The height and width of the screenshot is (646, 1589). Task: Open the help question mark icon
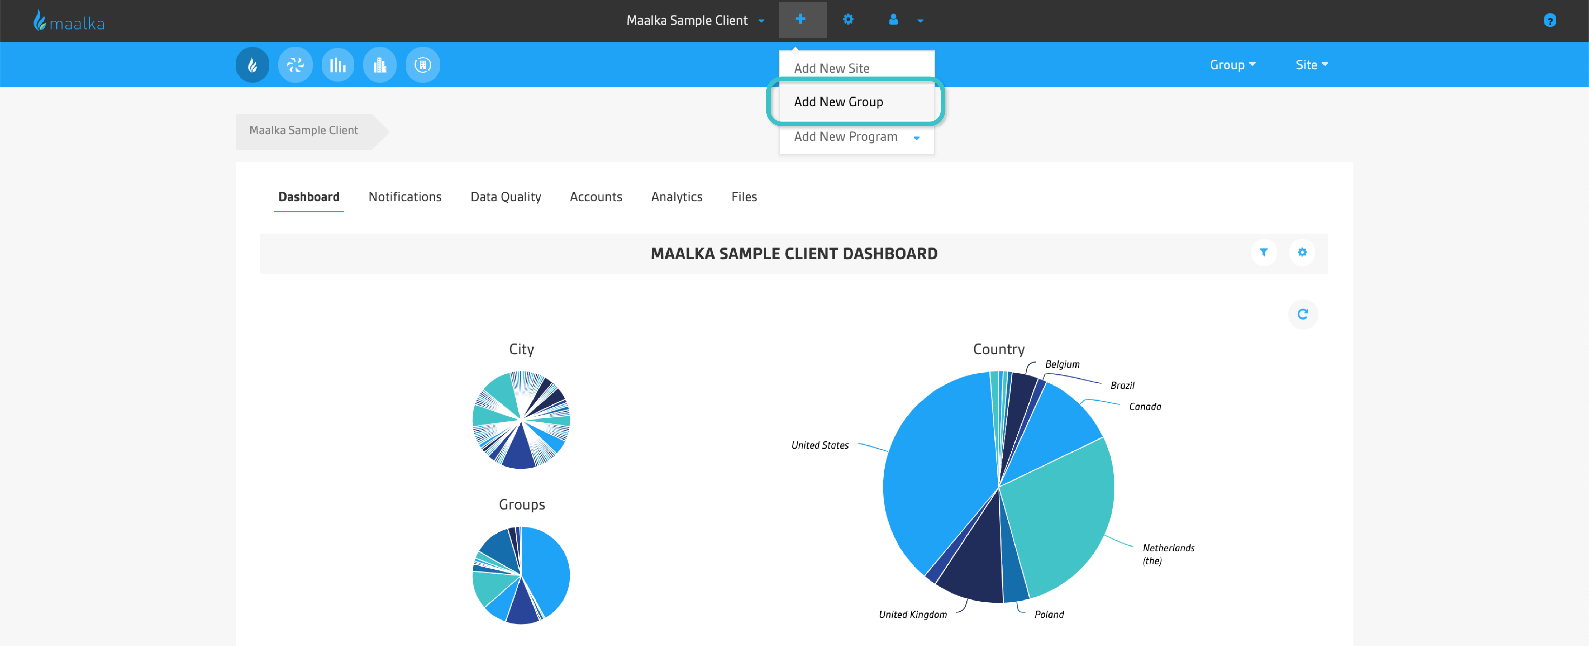1550,21
